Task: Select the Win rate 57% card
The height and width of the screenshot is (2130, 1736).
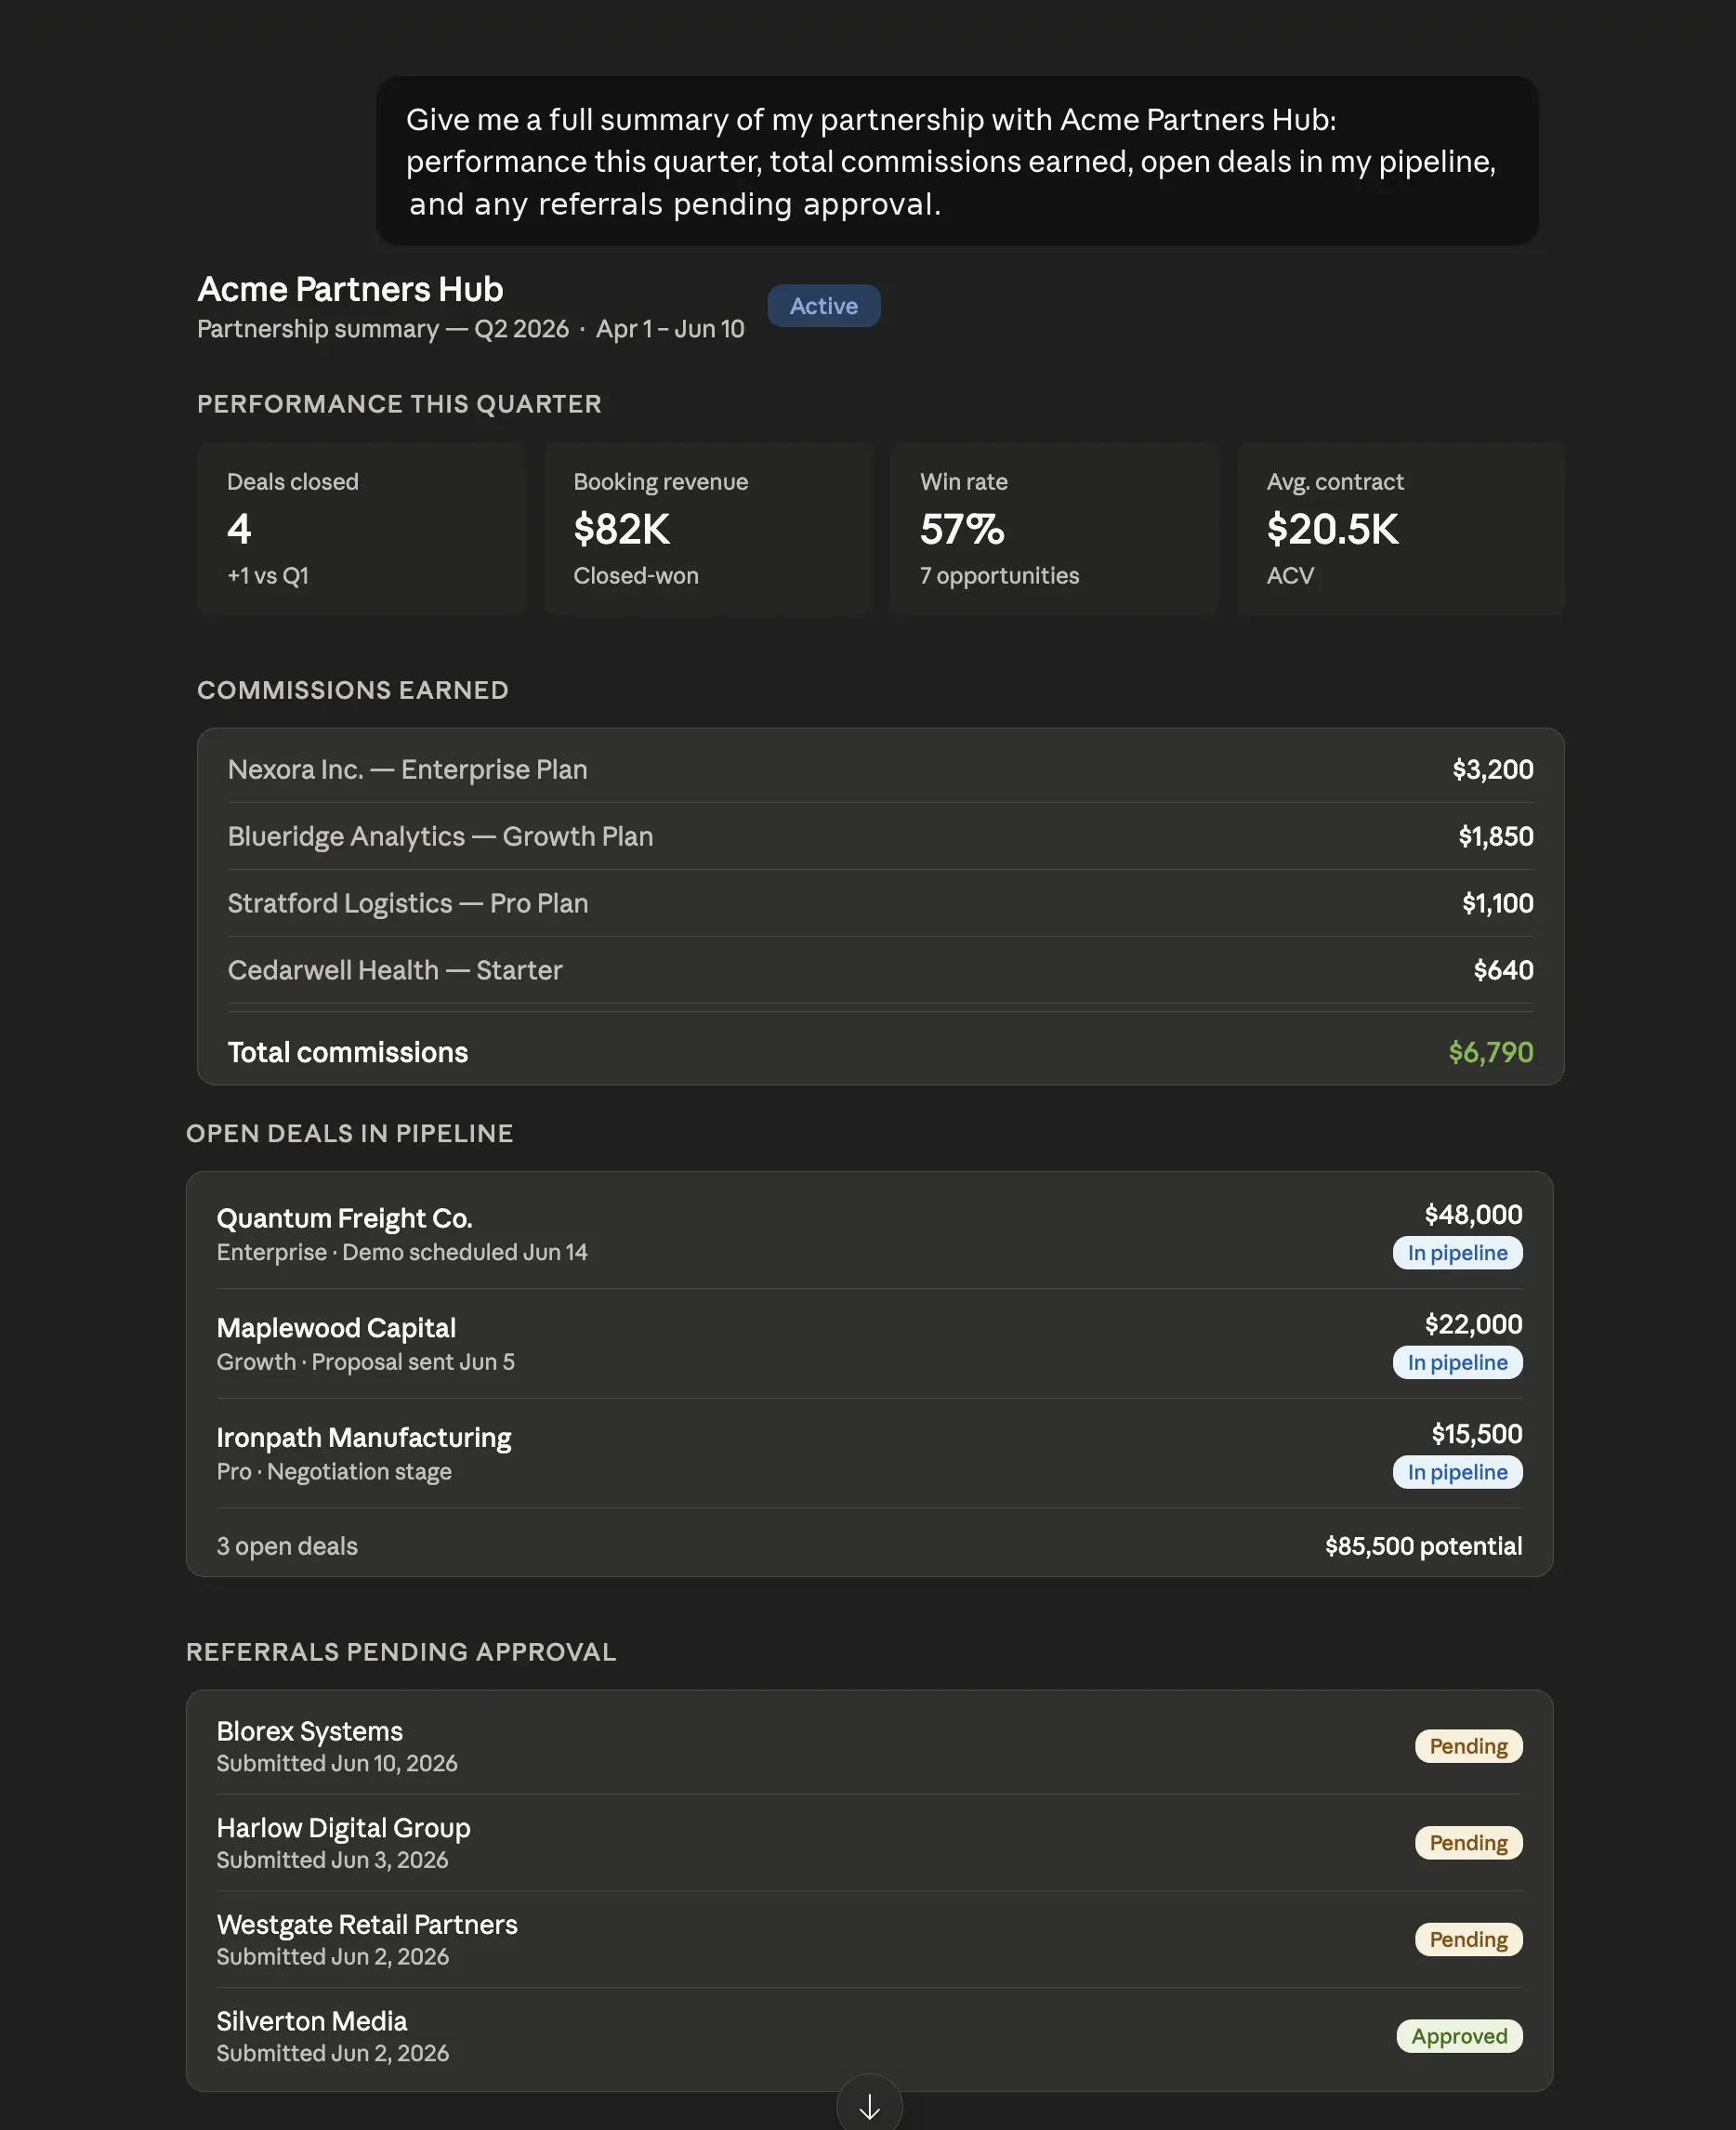Action: [x=1055, y=528]
